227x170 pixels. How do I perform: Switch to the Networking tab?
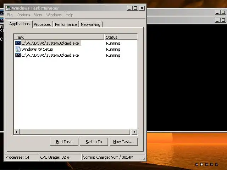coord(91,24)
